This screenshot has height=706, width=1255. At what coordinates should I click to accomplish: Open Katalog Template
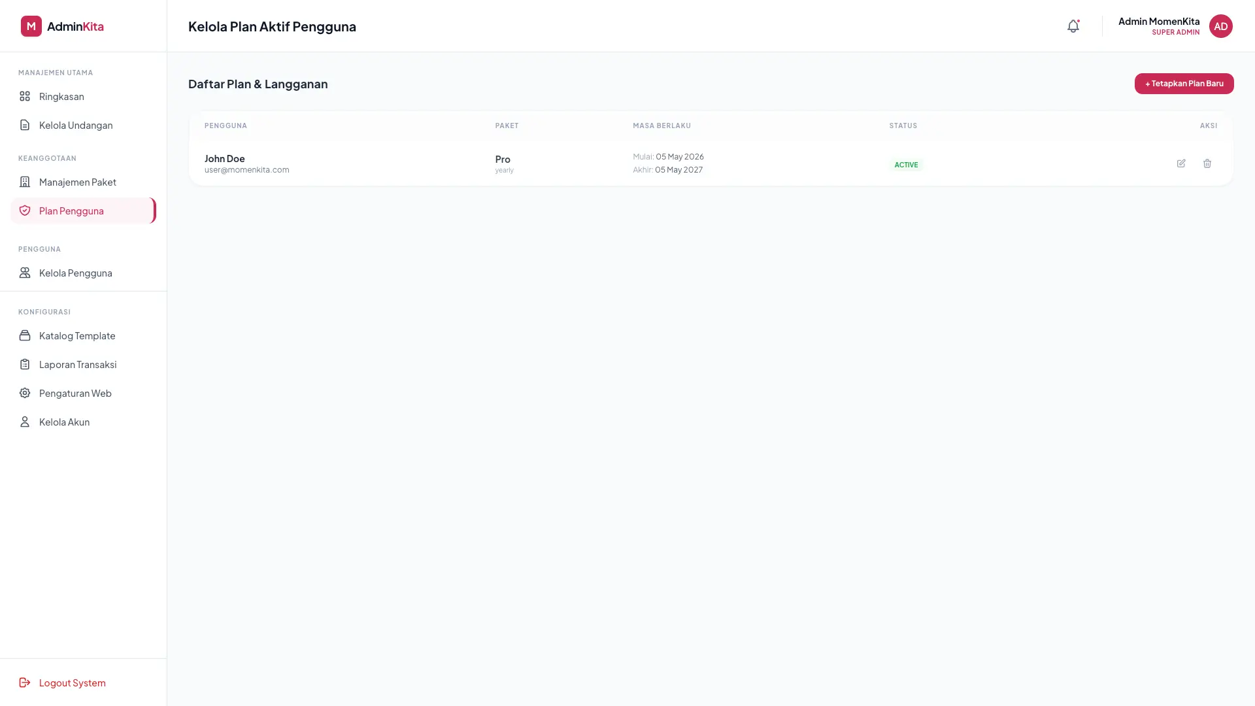point(84,335)
